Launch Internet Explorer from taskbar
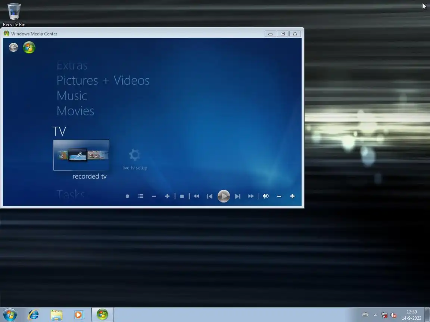 click(34, 315)
